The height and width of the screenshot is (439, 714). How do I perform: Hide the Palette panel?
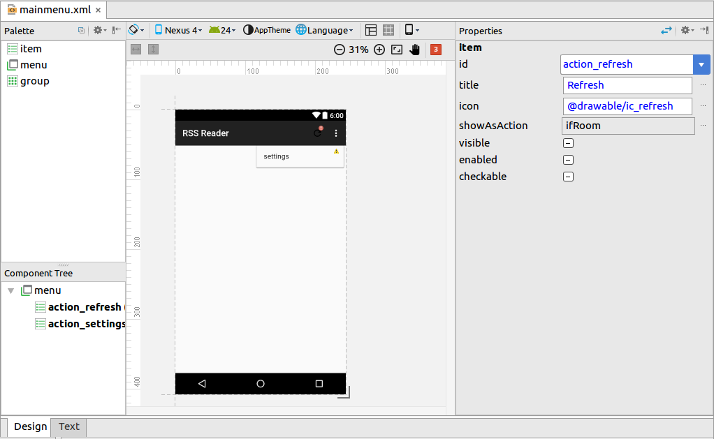point(117,31)
